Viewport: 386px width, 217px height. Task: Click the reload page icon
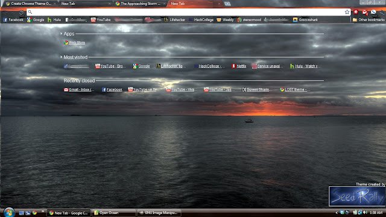click(x=22, y=12)
